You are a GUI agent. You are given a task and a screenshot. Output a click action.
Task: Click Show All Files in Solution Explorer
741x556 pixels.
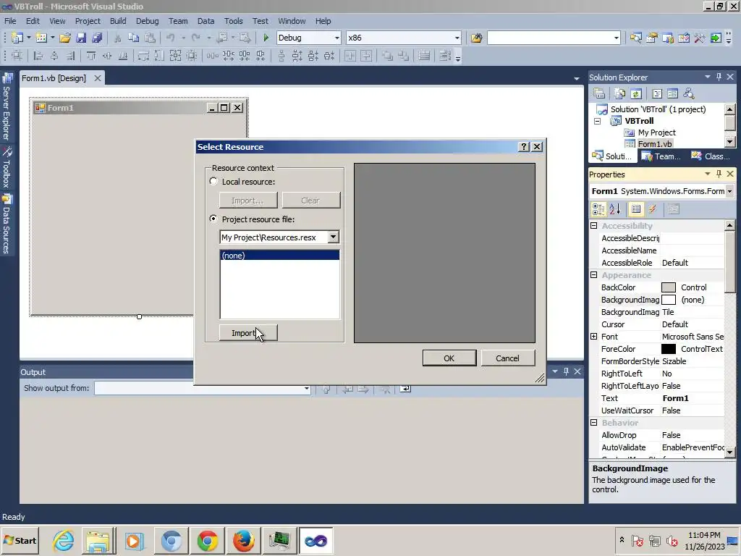(x=620, y=93)
